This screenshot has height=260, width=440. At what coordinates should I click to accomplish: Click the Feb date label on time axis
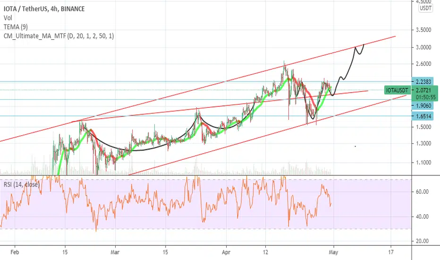tap(15, 252)
